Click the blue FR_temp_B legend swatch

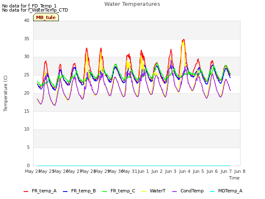[65, 192]
